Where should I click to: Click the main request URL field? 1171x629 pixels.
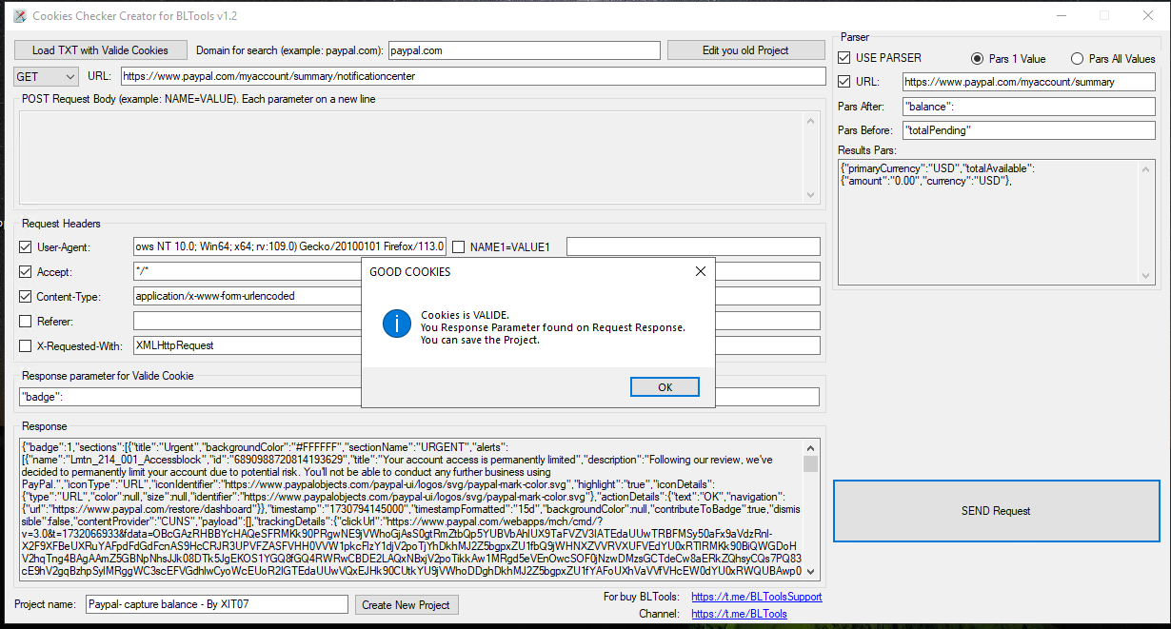[x=472, y=76]
